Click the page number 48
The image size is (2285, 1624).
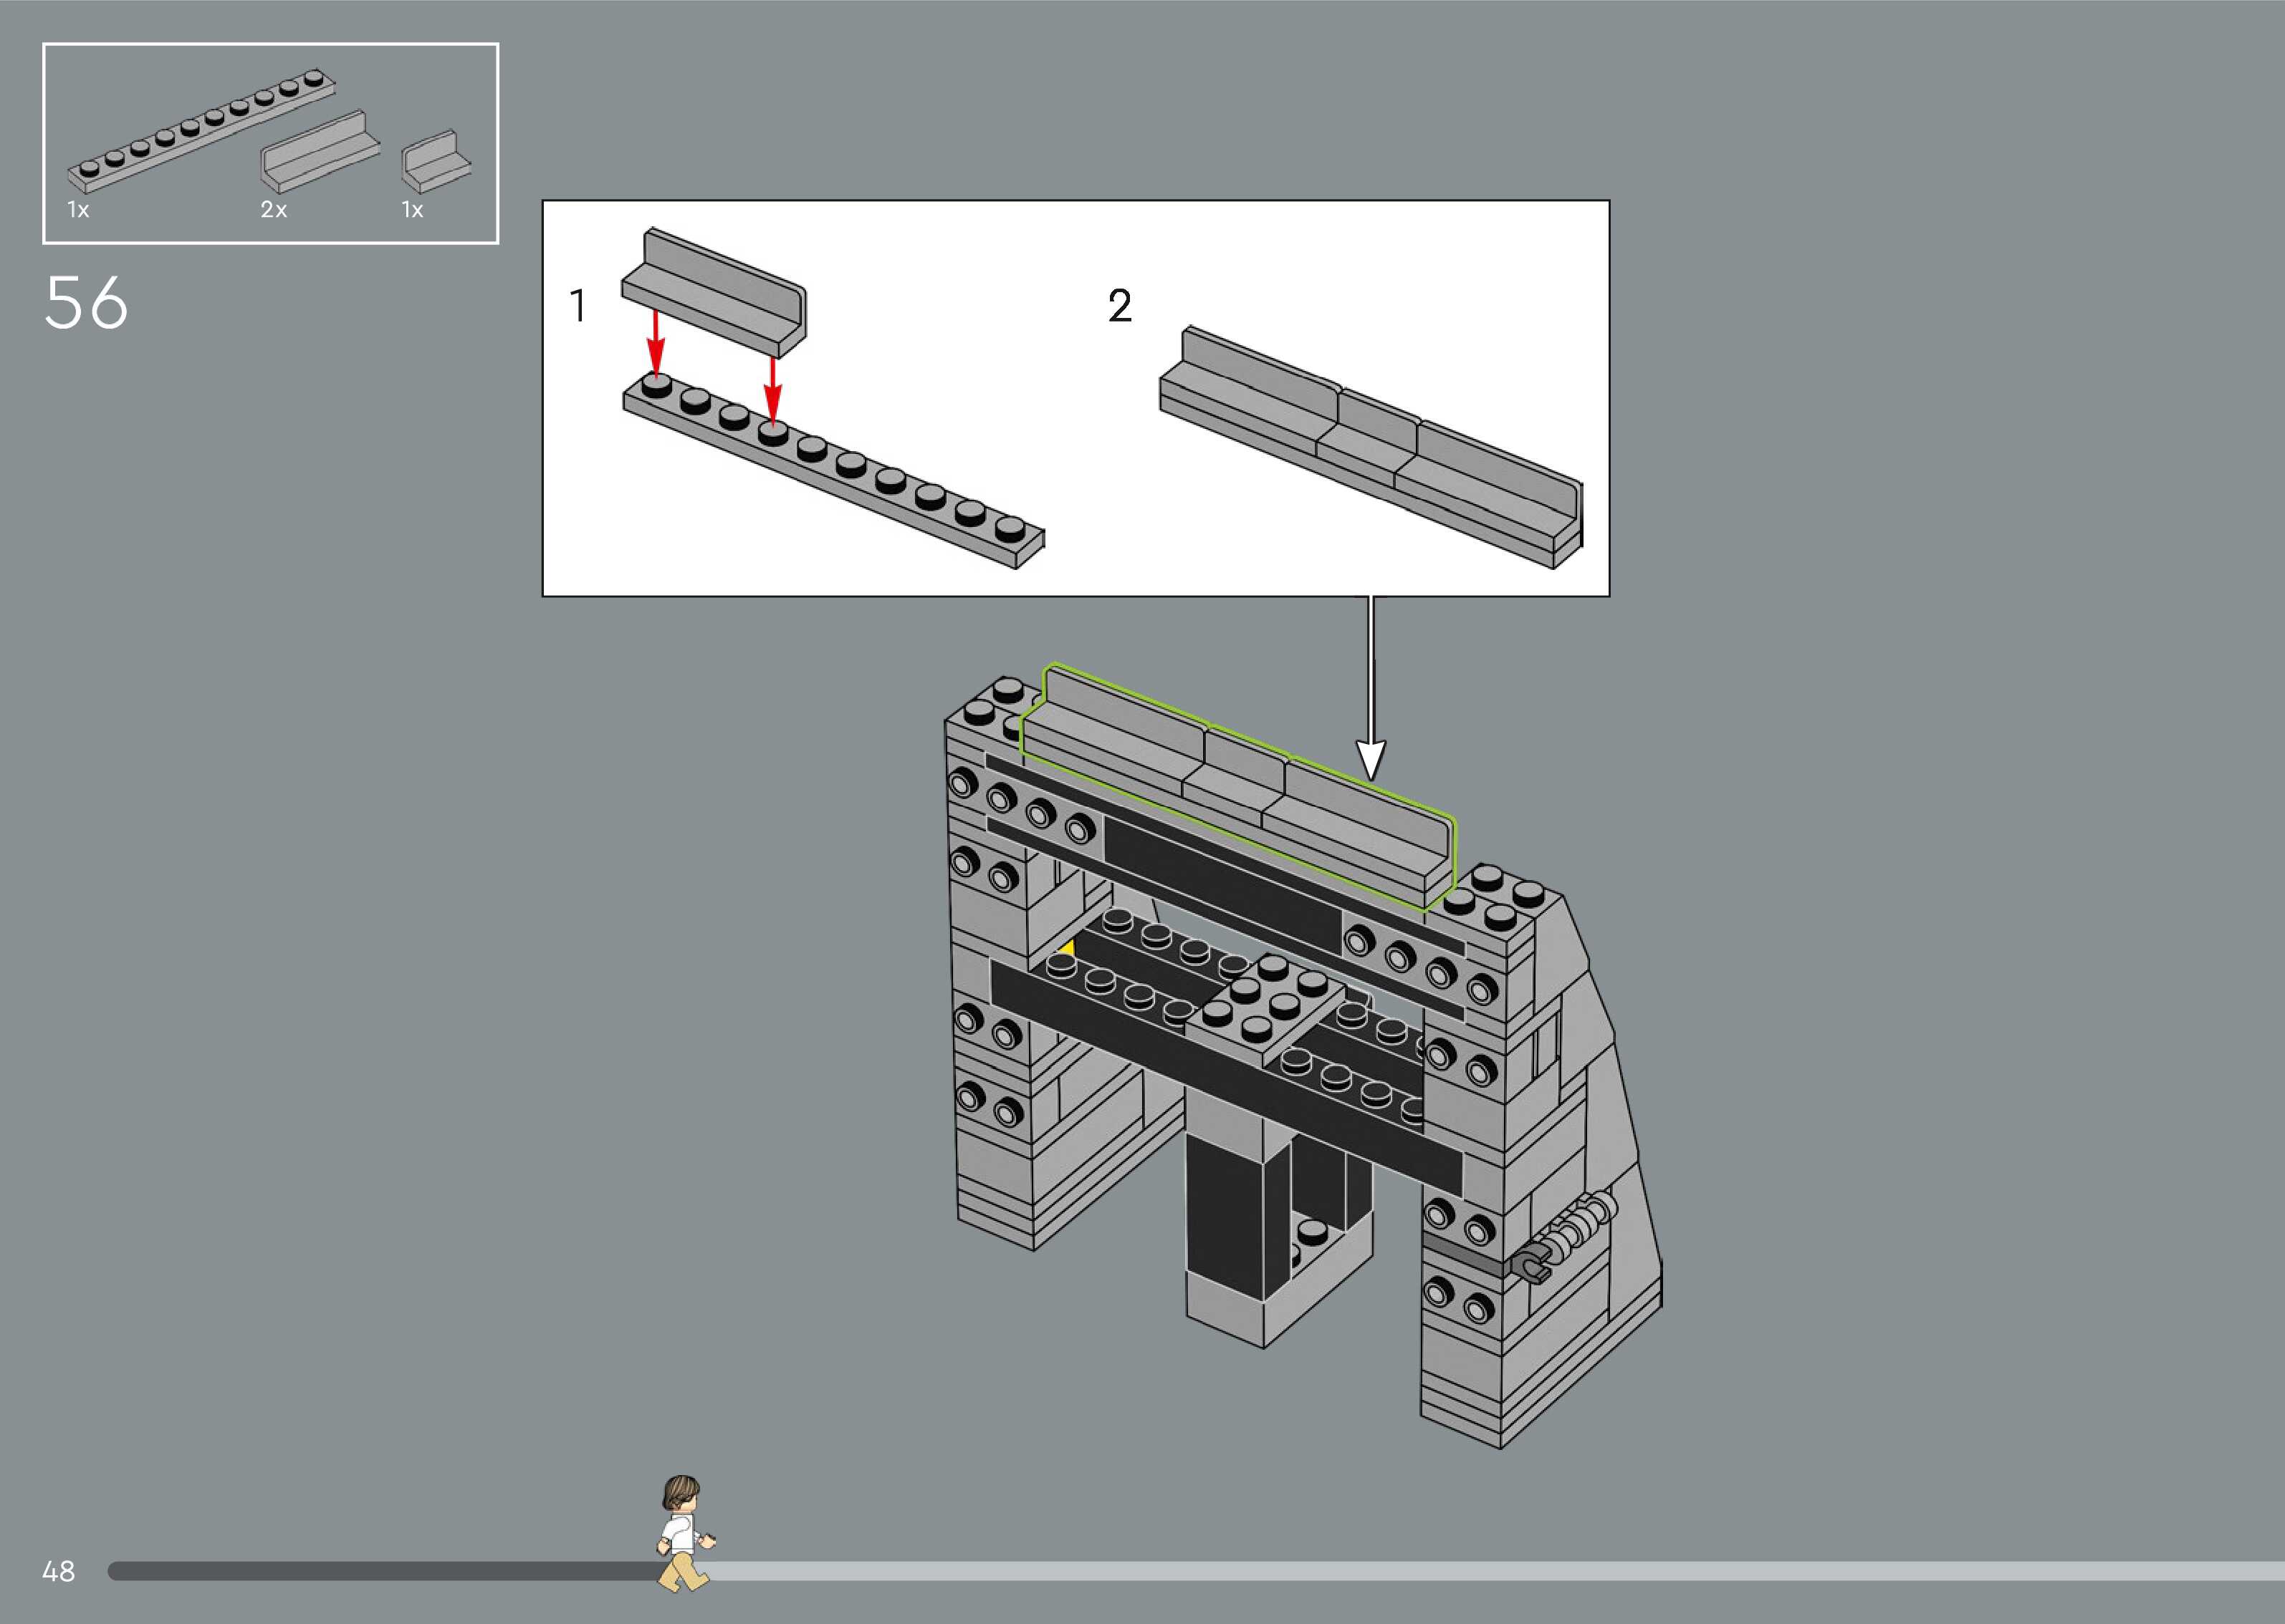58,1571
